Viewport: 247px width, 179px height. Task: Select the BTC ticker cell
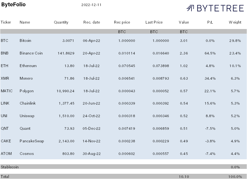tap(4, 41)
